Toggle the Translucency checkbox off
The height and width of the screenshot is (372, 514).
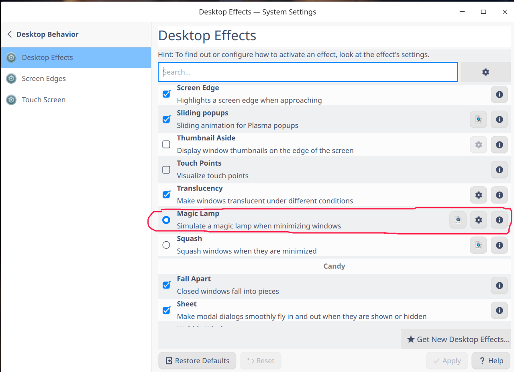[x=166, y=195]
